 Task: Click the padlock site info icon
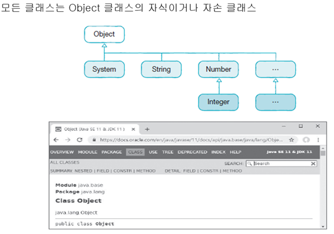pyautogui.click(x=94, y=139)
